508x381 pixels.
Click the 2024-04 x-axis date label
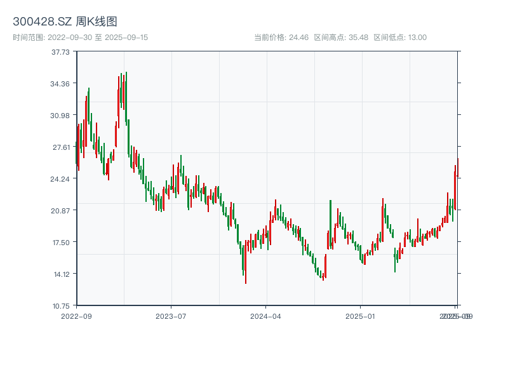[x=266, y=316]
